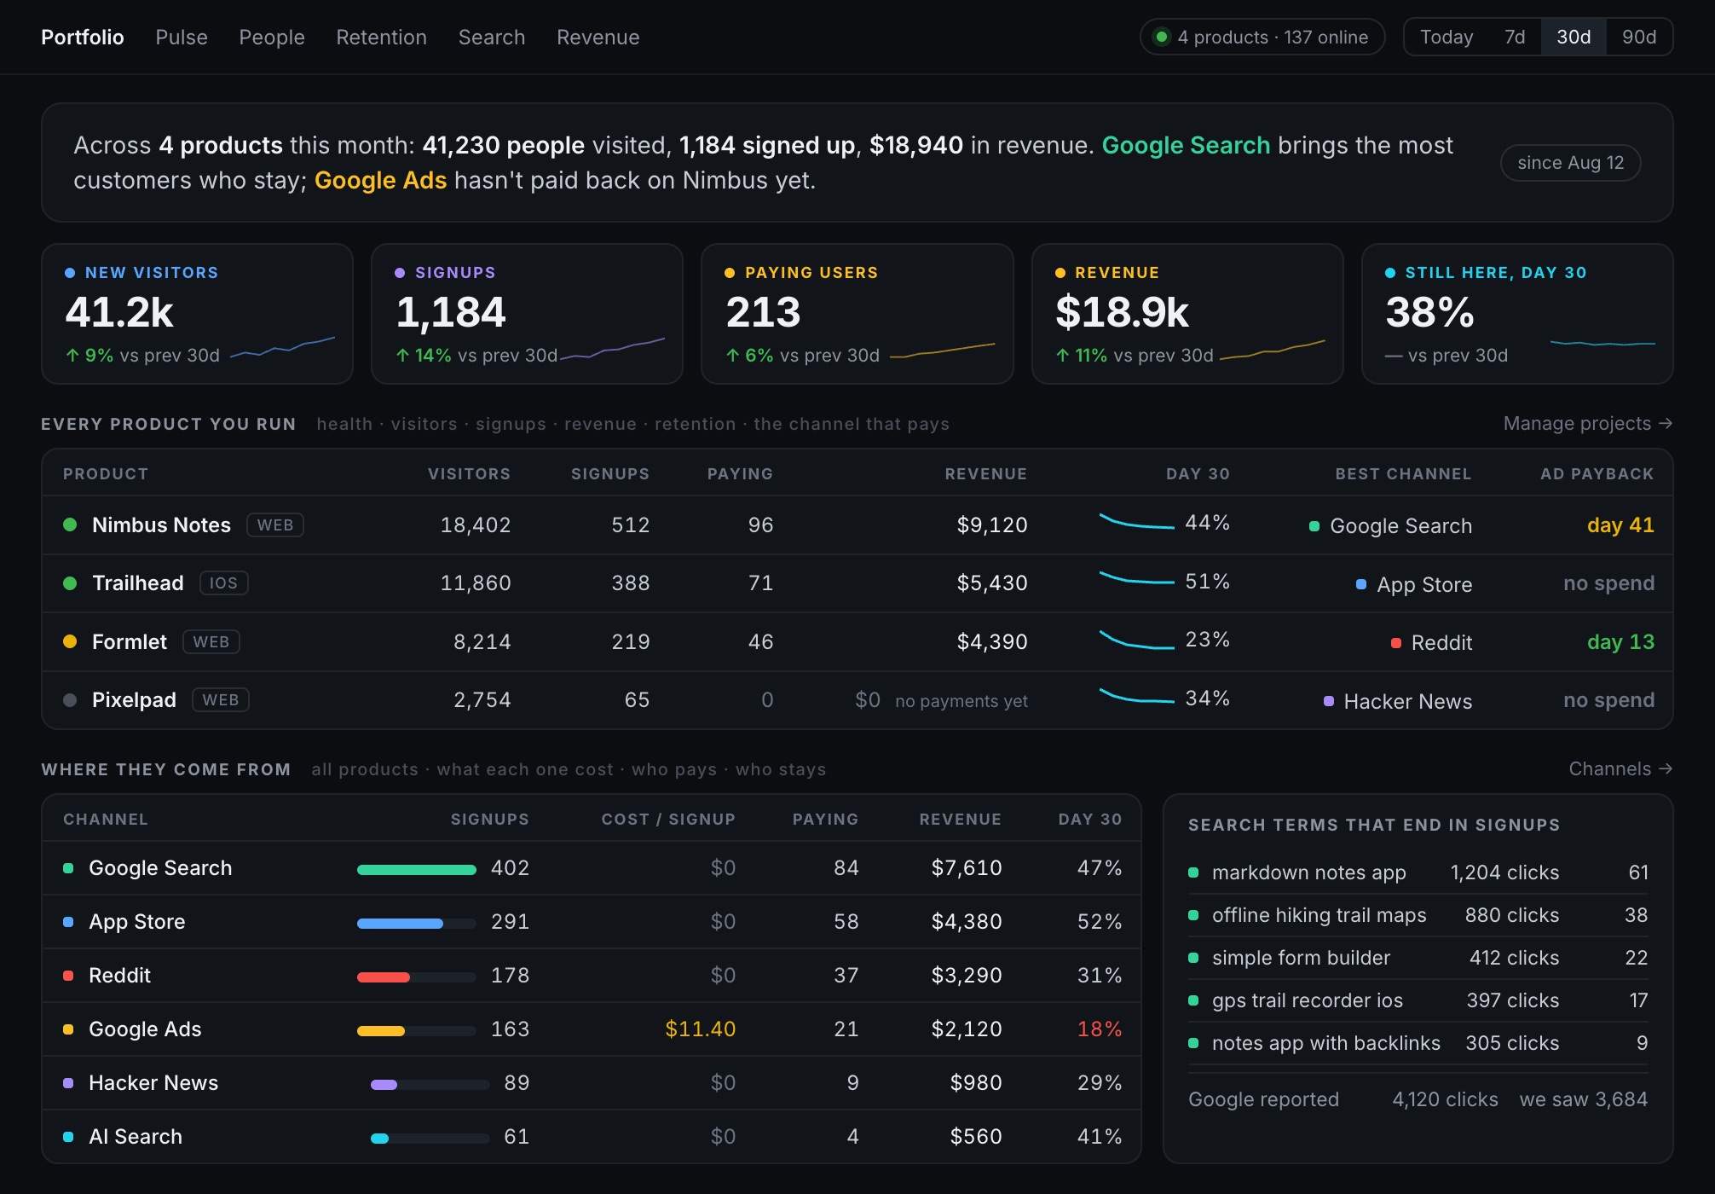Click the Hacker News purple dot for Pixelpad

(1329, 701)
